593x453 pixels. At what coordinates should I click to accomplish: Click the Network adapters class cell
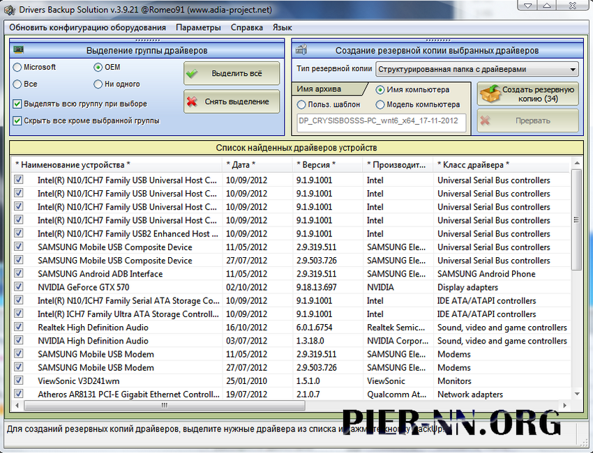coord(470,394)
